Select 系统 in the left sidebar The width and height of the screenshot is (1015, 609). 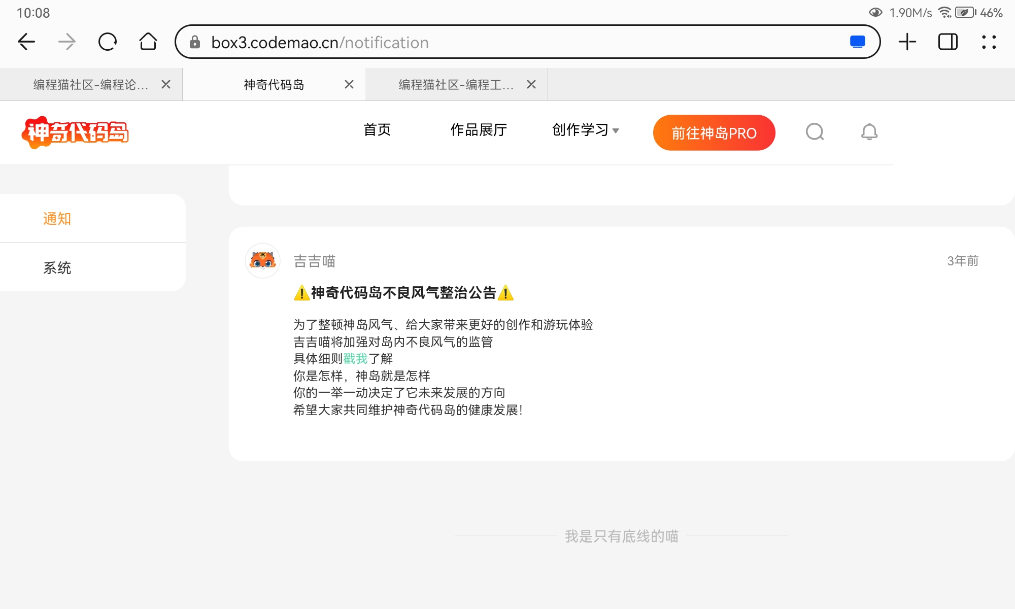pos(57,268)
